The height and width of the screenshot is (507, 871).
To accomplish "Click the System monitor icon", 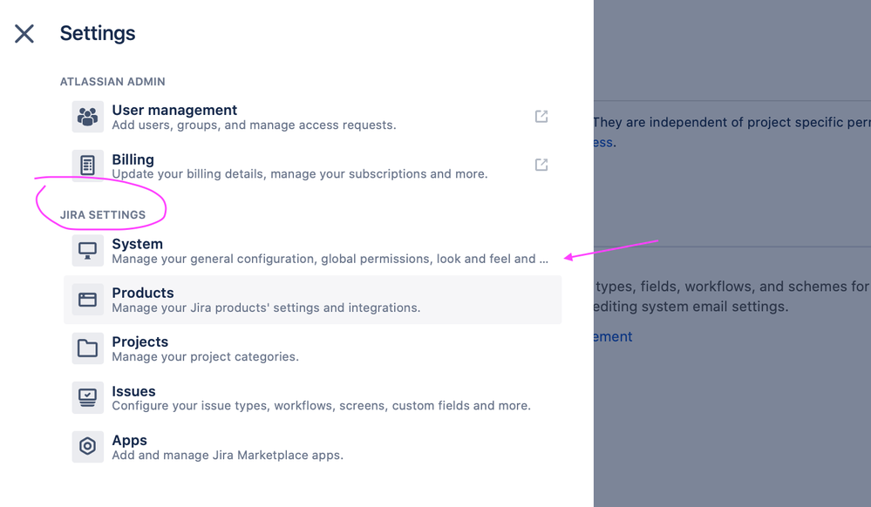I will click(88, 250).
